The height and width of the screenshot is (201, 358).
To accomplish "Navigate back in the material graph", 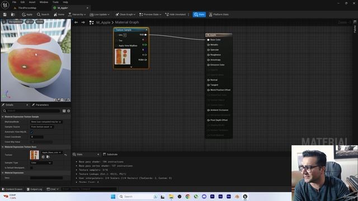I will pyautogui.click(x=76, y=22).
